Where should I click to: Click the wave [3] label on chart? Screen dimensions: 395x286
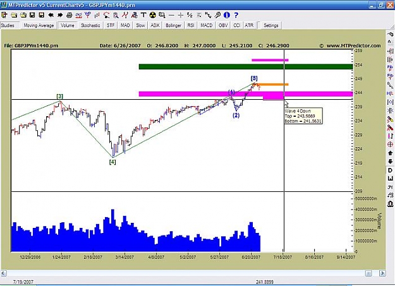(59, 97)
